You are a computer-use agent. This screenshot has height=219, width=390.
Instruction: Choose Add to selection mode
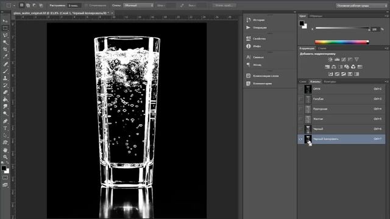28,5
